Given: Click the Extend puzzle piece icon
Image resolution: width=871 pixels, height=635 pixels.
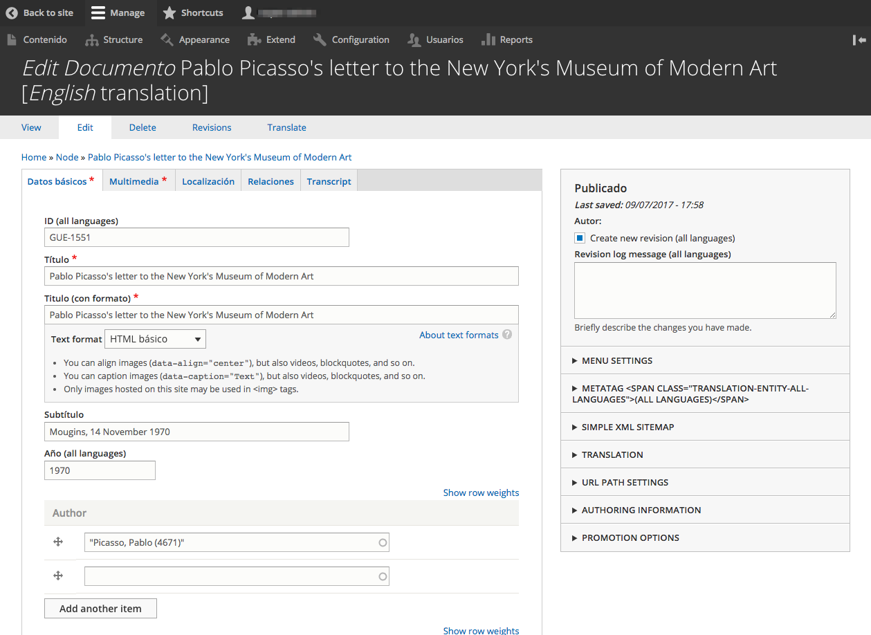Looking at the screenshot, I should coord(254,39).
